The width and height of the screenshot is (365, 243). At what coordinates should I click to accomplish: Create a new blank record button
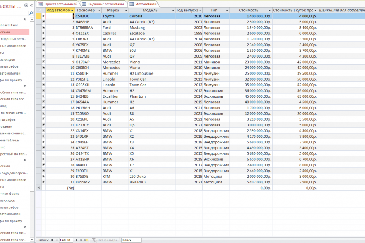click(86, 240)
